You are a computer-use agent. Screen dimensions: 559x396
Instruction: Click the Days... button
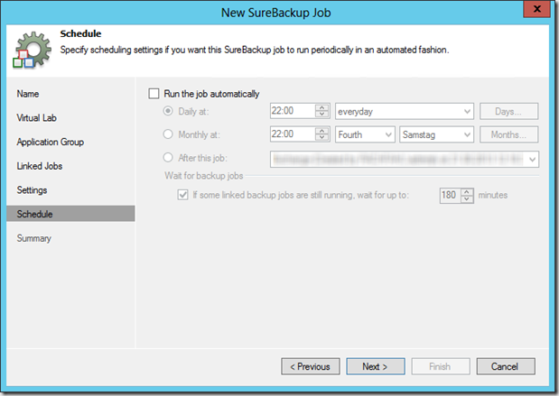(508, 112)
